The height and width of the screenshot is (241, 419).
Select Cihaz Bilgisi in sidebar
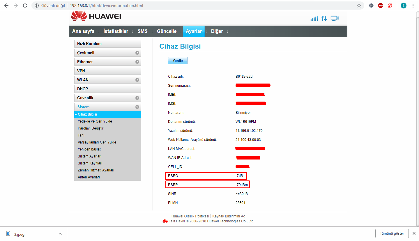(x=108, y=114)
